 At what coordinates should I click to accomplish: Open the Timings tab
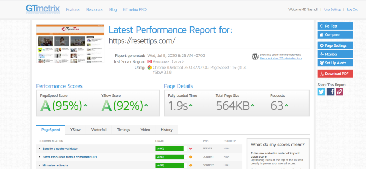coord(123,130)
